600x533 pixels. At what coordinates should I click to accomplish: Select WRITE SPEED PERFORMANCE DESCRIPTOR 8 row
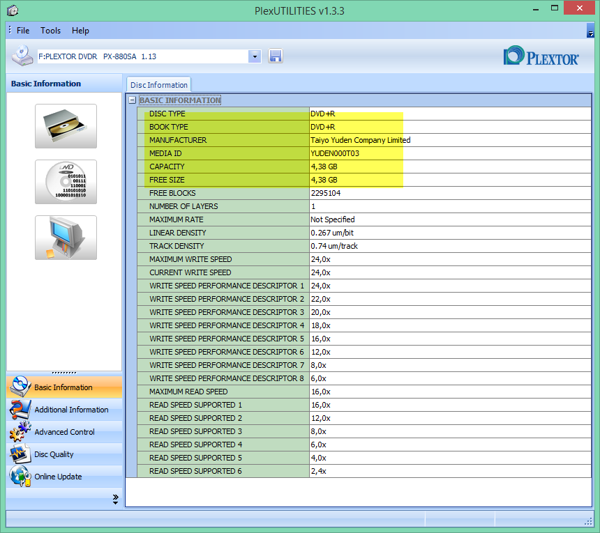364,378
